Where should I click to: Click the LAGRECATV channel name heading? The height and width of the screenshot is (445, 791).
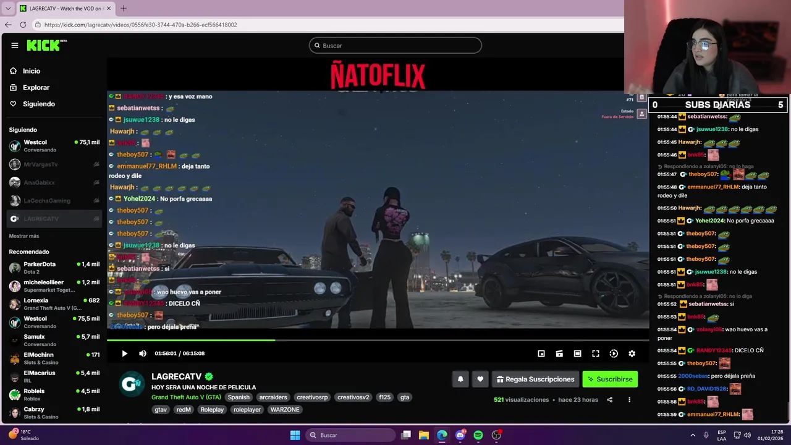pos(177,376)
